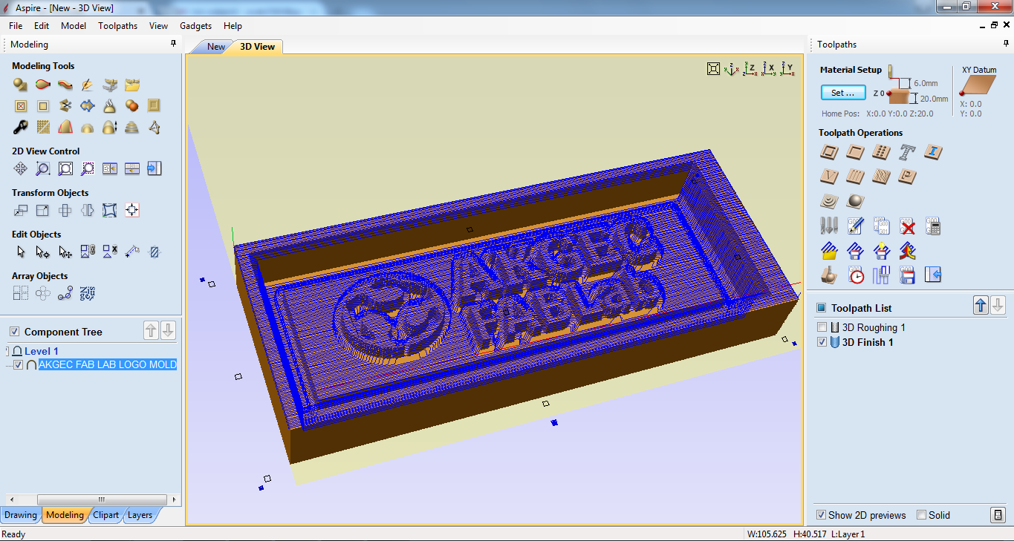
Task: Collapse the Level 1 tree node
Action: (x=7, y=351)
